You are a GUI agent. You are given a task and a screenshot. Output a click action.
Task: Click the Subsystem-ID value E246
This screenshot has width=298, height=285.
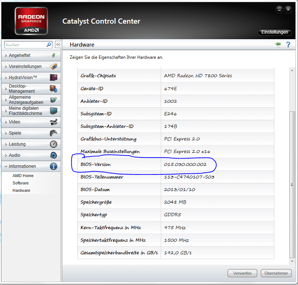pyautogui.click(x=170, y=114)
